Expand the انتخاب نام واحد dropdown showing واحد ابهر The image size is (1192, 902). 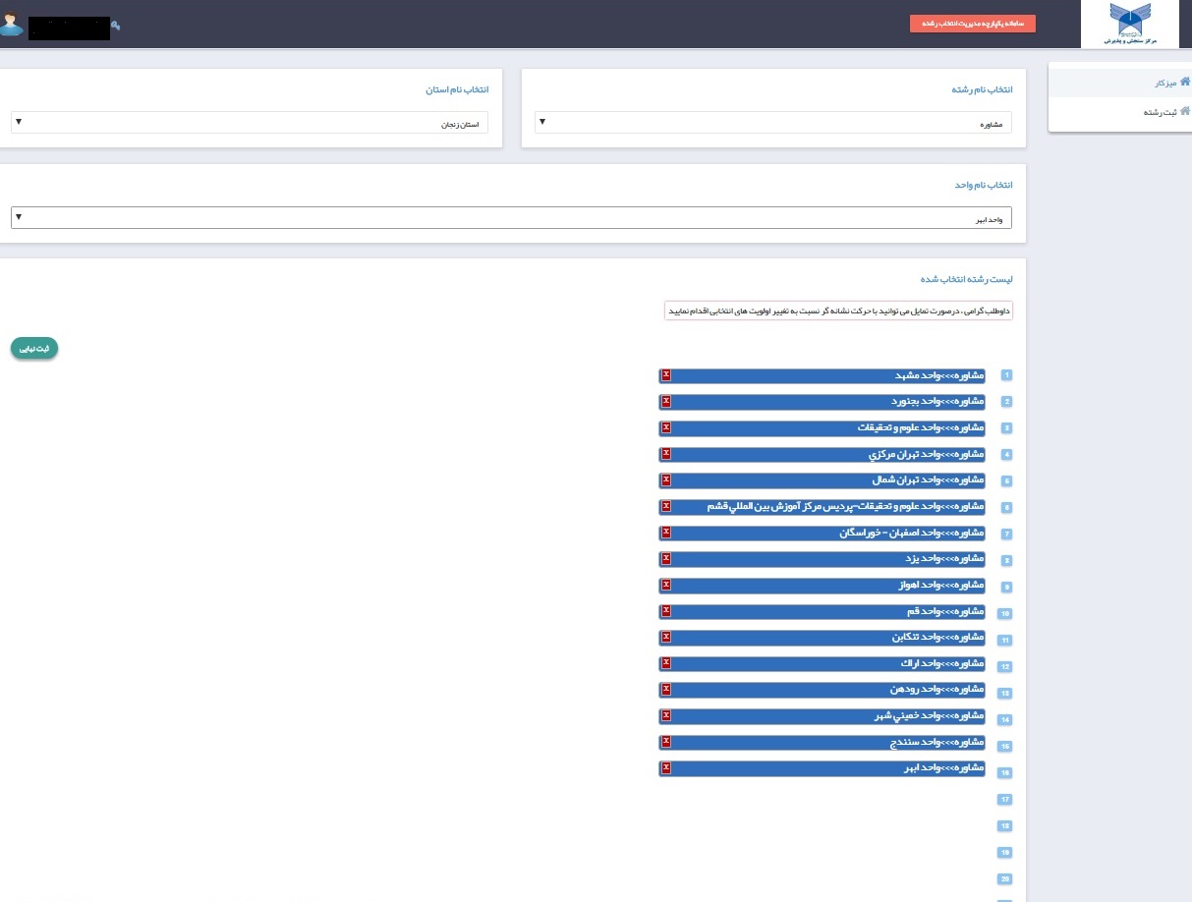point(511,217)
